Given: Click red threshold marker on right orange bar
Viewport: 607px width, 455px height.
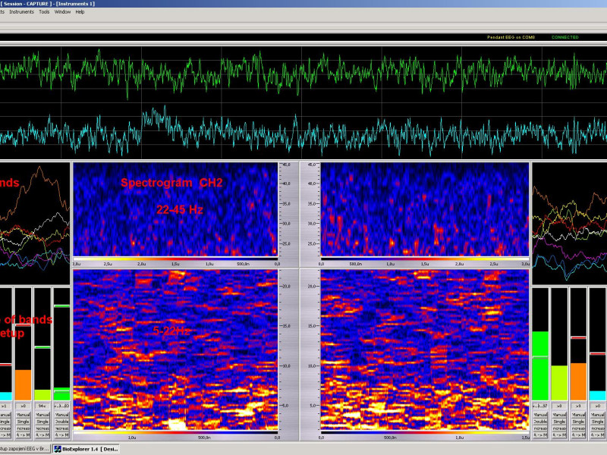Looking at the screenshot, I should (578, 337).
